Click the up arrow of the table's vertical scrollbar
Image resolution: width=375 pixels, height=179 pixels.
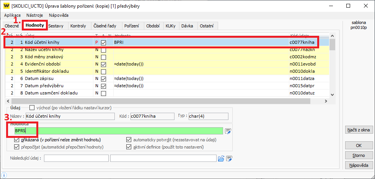[x=333, y=36]
